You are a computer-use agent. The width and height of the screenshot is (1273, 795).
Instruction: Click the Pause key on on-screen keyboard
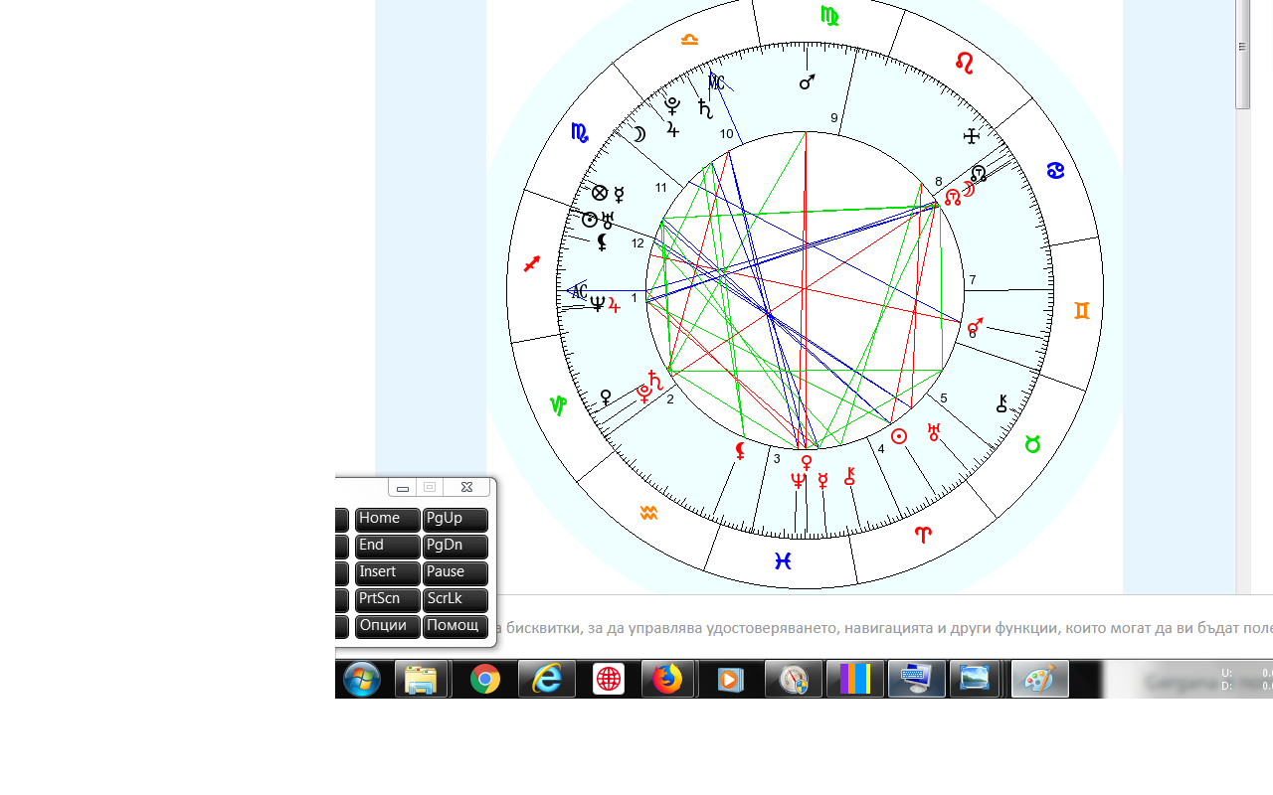point(455,573)
